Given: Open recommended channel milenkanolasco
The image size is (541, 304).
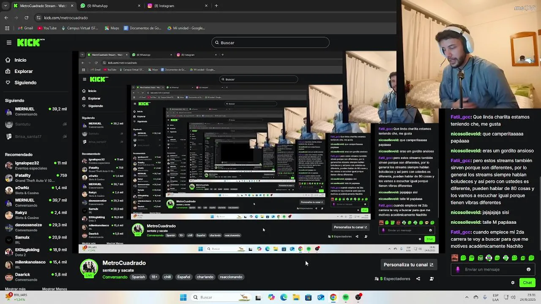Looking at the screenshot, I should tap(36, 264).
